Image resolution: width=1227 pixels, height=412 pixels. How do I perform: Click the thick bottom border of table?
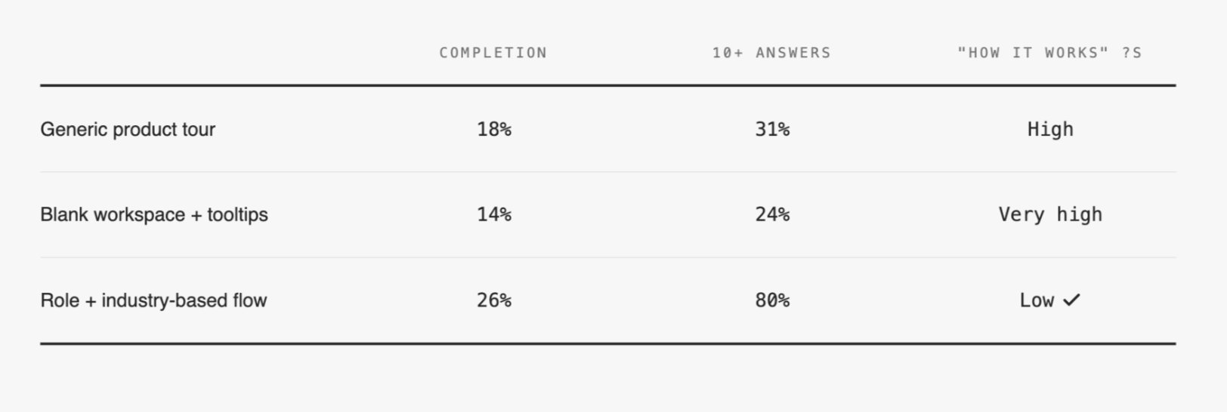tap(607, 343)
